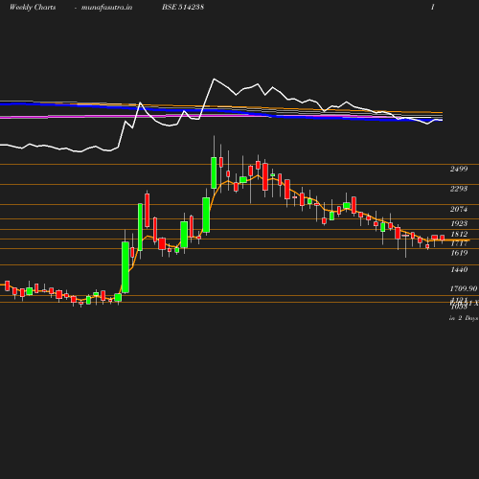Click the 'in 2 Days' text
This screenshot has width=479, height=479.
pos(464,318)
